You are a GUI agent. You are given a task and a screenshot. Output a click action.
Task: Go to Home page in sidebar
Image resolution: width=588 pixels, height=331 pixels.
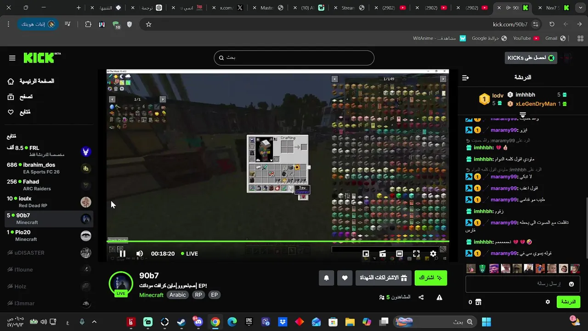click(31, 81)
